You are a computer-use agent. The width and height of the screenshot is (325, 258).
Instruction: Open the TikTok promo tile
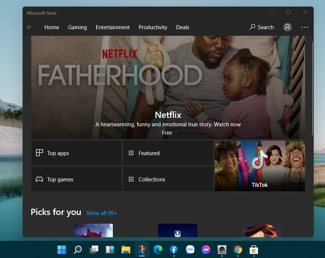(x=260, y=166)
